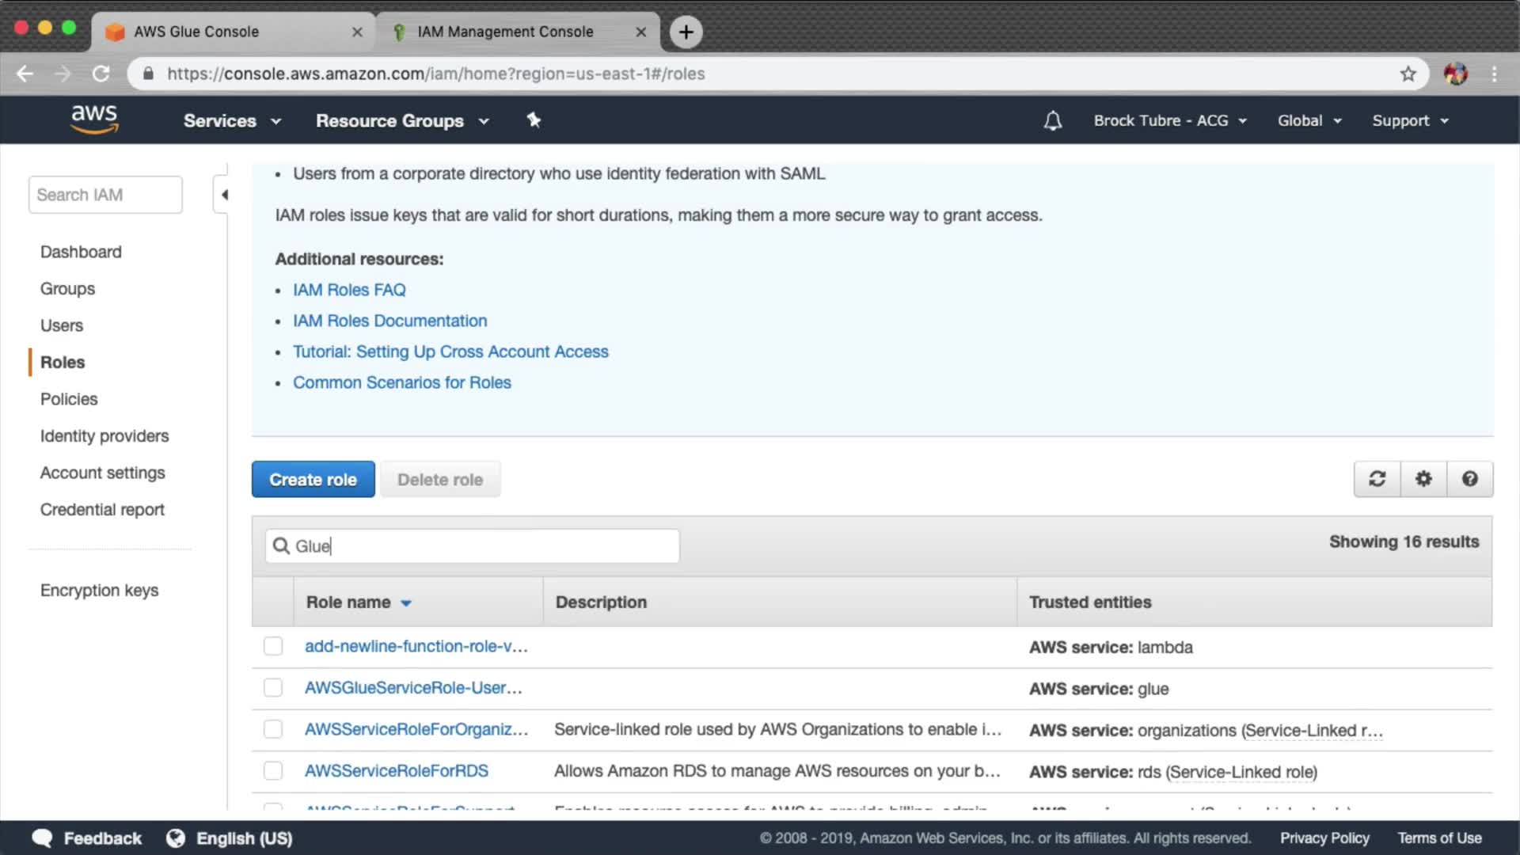
Task: Open the Resource Groups dropdown
Action: click(402, 121)
